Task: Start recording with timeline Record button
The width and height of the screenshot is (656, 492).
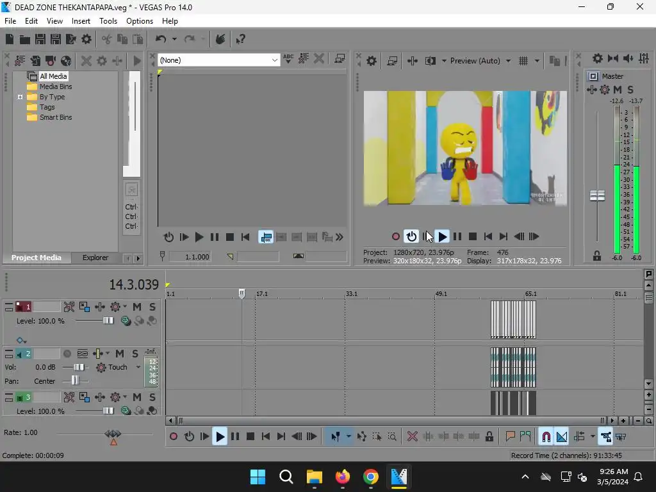Action: tap(174, 437)
